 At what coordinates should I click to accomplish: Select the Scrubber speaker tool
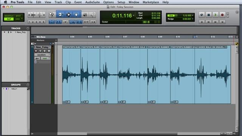[85, 15]
